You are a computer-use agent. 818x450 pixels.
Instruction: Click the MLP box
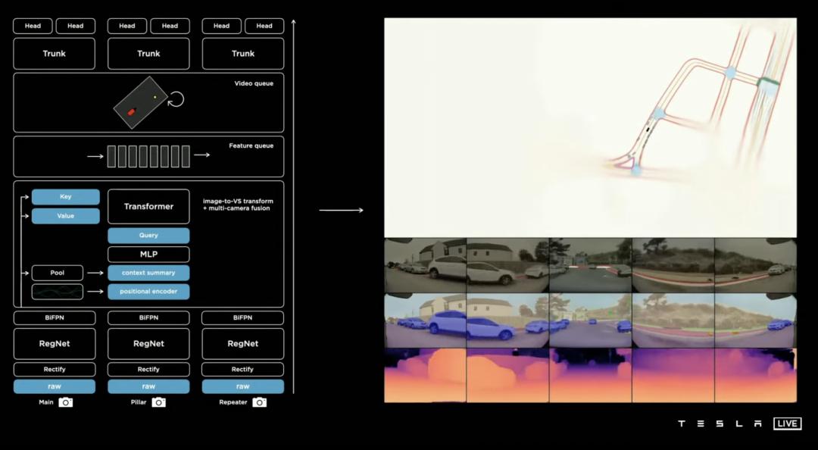pos(148,255)
